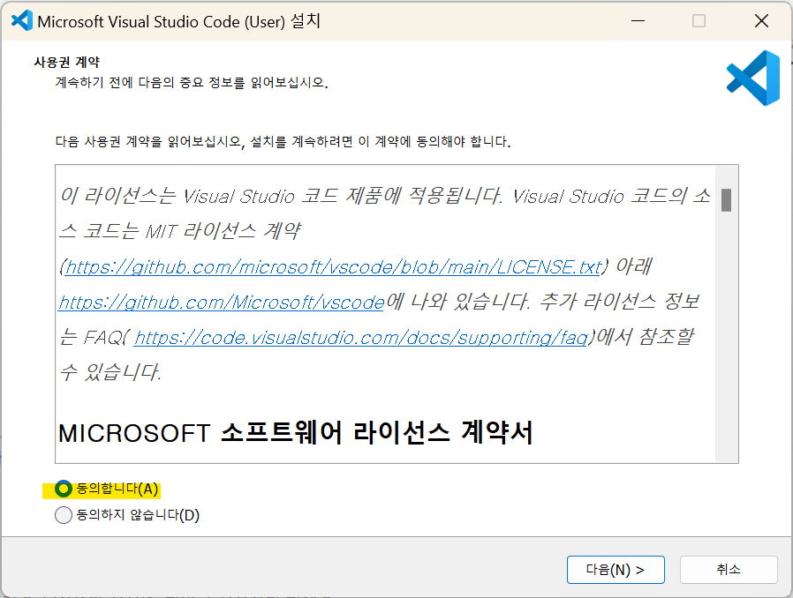
Task: Open the github.com/Microsoft/vscode link
Action: 222,302
